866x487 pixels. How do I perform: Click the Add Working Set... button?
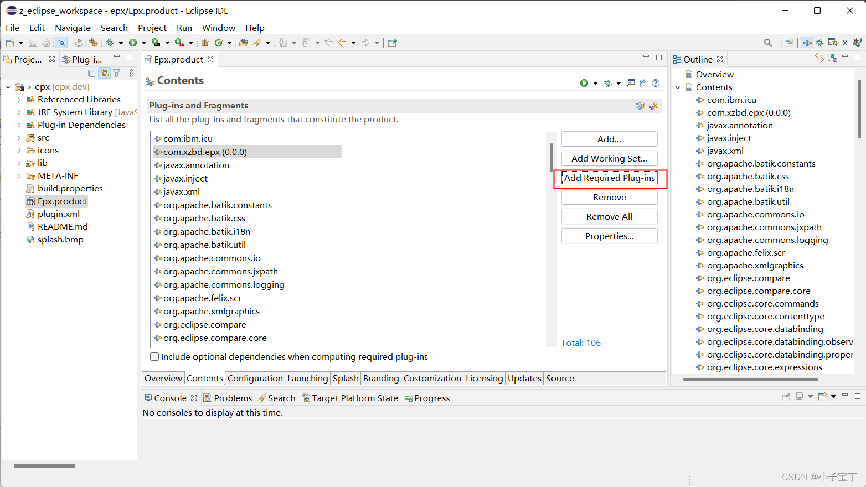[x=610, y=158]
